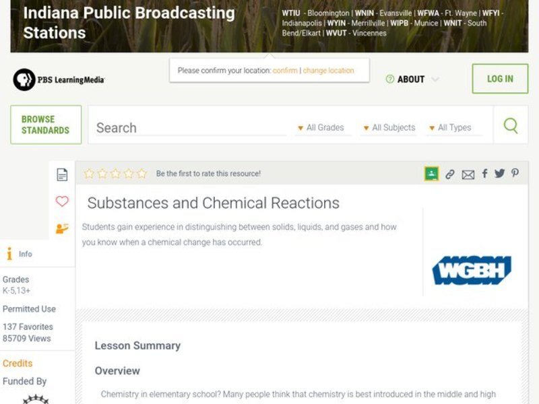Share on Facebook

[484, 173]
